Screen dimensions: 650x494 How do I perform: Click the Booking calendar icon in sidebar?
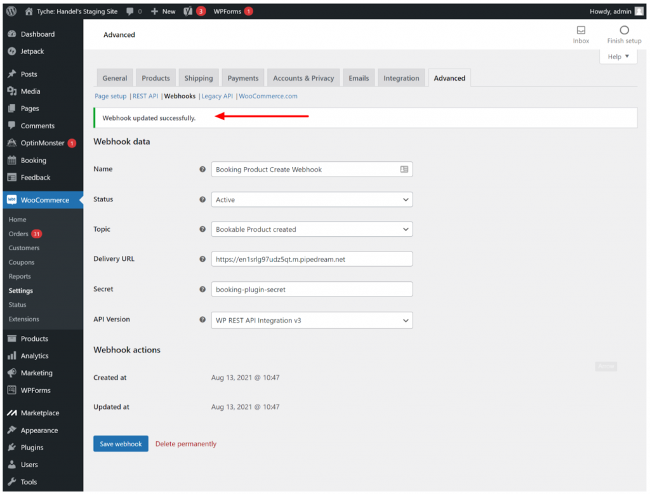(x=13, y=160)
